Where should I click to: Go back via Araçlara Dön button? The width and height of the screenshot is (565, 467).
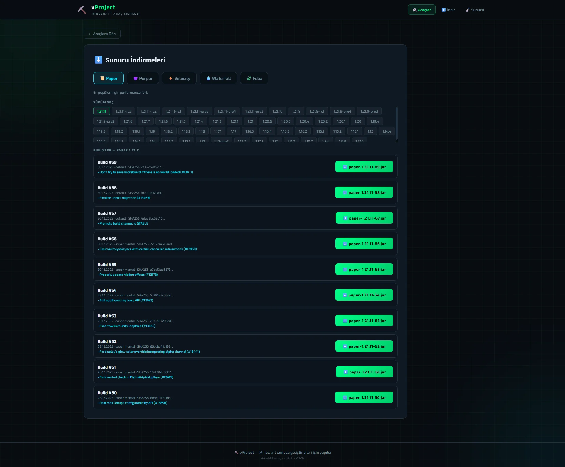102,34
